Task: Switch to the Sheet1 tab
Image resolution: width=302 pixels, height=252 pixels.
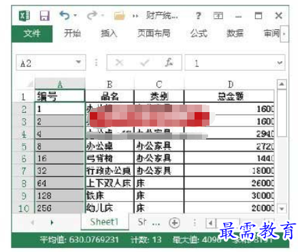Action: click(x=105, y=222)
